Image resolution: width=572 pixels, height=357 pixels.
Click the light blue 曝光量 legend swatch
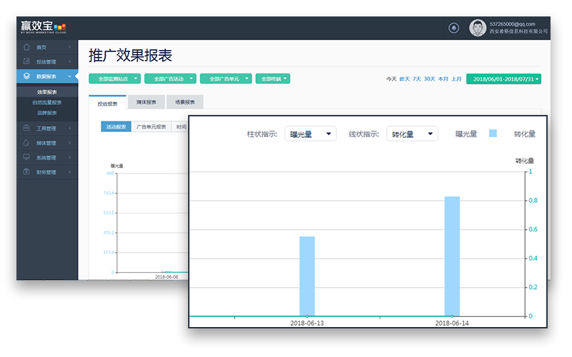(493, 134)
